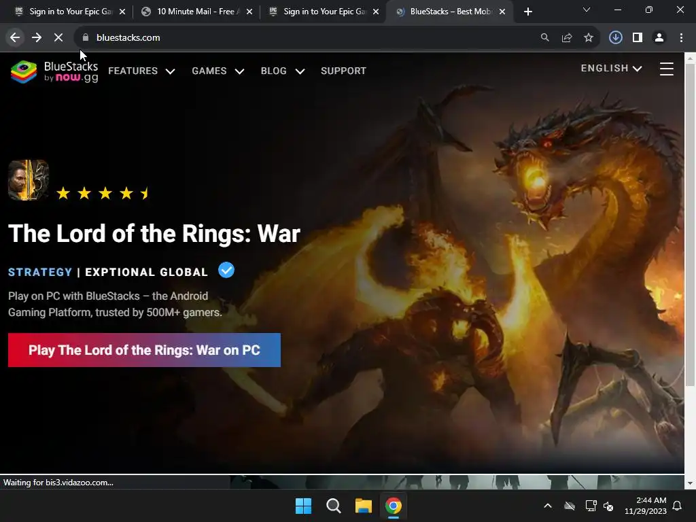
Task: Open the ENGLISH language dropdown
Action: coord(611,69)
